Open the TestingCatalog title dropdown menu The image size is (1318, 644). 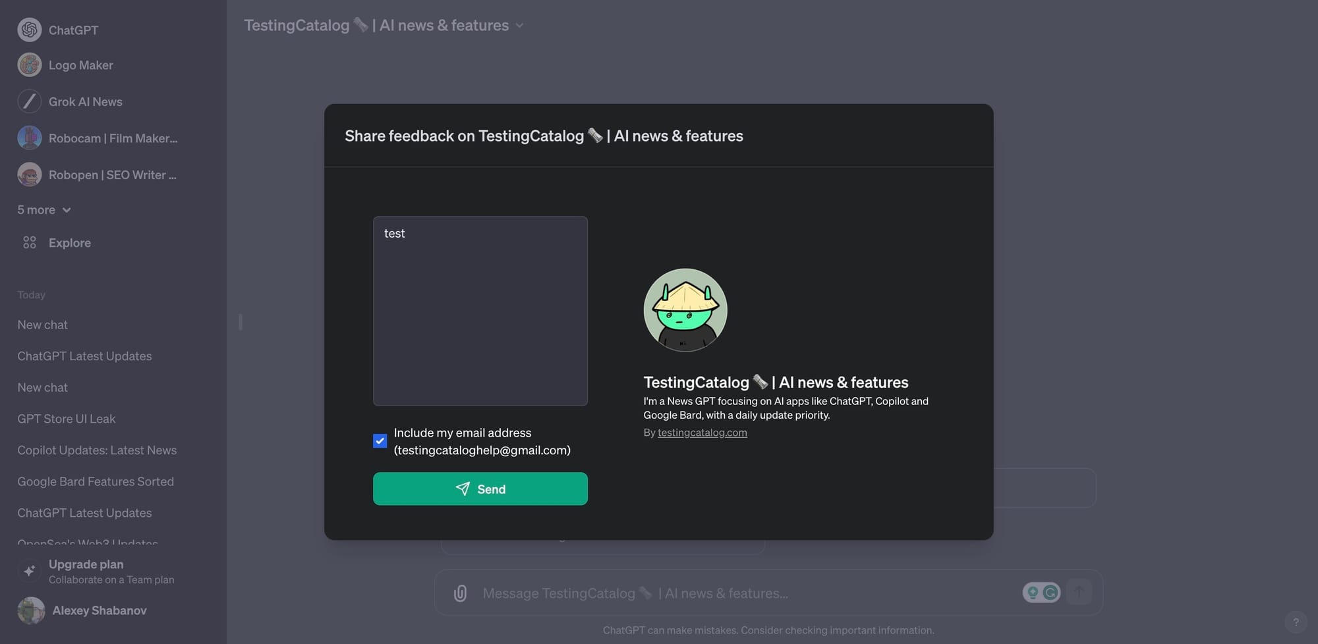pyautogui.click(x=384, y=25)
